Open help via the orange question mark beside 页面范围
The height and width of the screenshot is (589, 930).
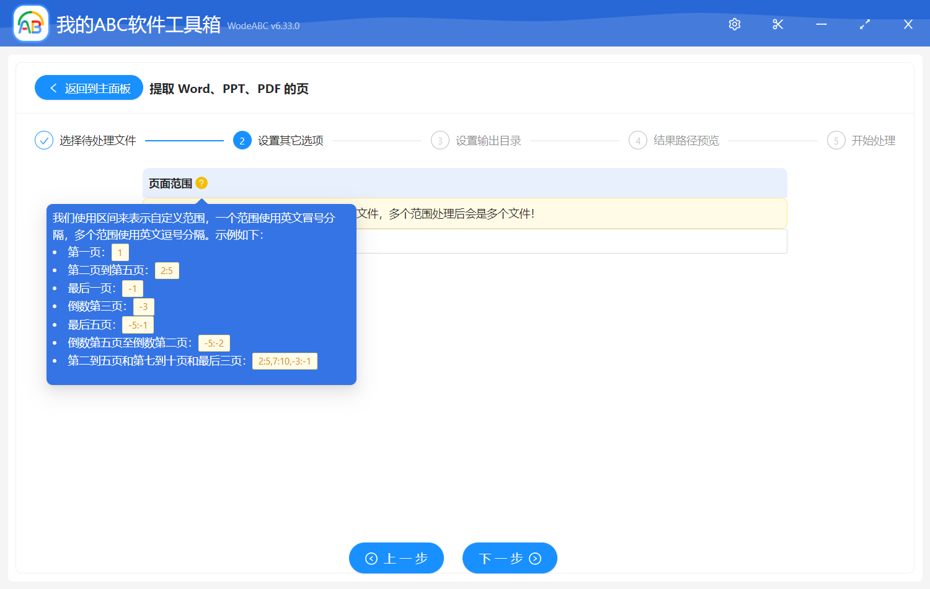click(201, 183)
